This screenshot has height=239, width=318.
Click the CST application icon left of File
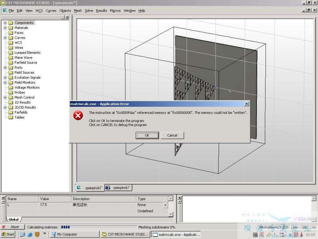click(5, 10)
